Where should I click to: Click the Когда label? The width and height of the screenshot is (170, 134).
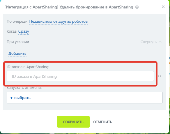pyautogui.click(x=12, y=31)
